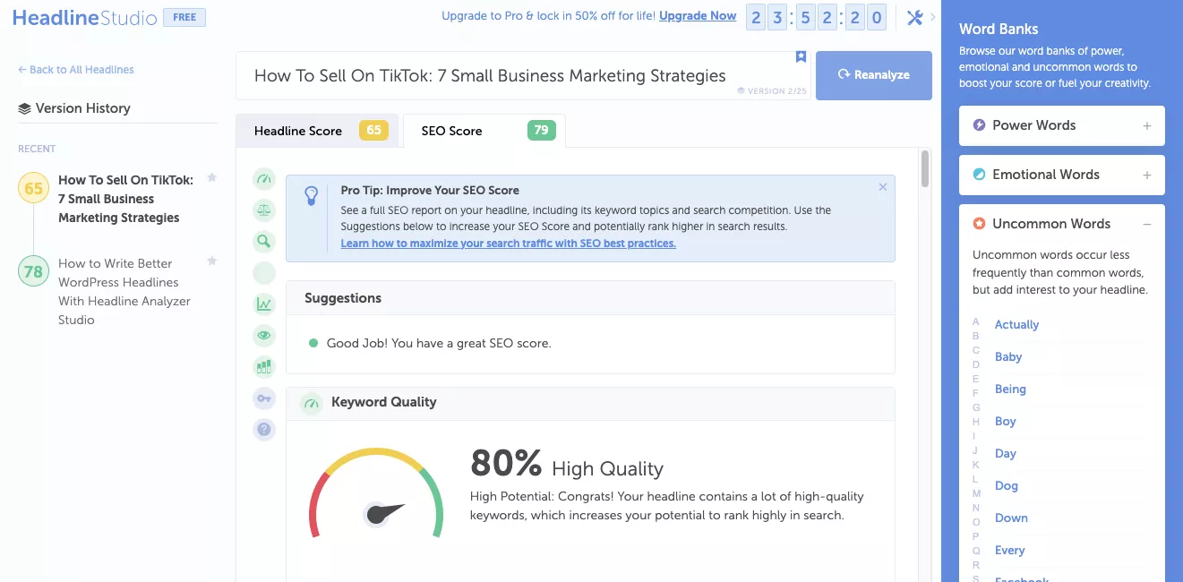This screenshot has height=582, width=1183.
Task: Jump to letter Q in word index
Action: point(976,551)
